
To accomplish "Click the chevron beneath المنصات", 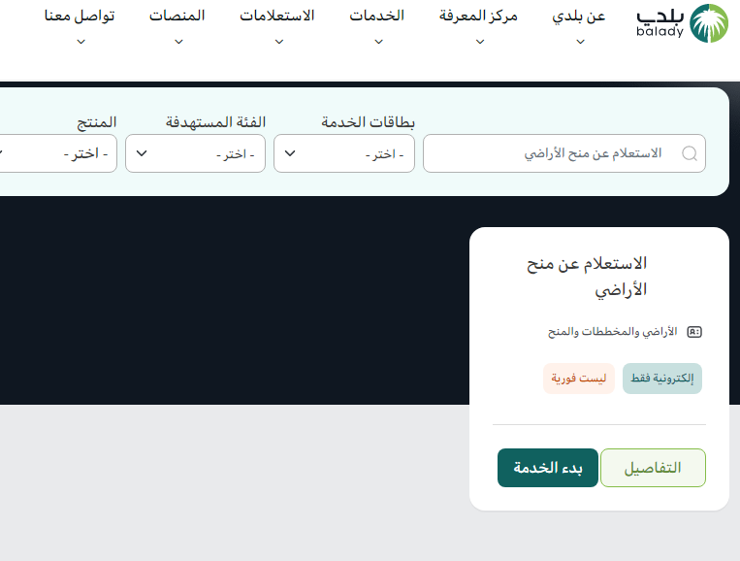I will [179, 42].
